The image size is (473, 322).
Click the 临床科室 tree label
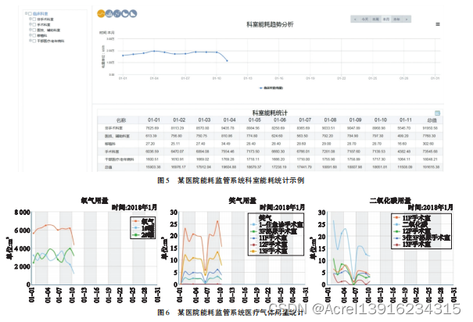click(x=41, y=13)
